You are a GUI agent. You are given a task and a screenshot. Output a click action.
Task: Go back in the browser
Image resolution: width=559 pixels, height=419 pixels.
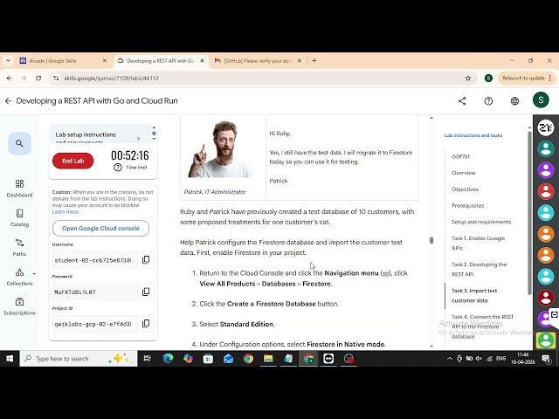pos(10,79)
